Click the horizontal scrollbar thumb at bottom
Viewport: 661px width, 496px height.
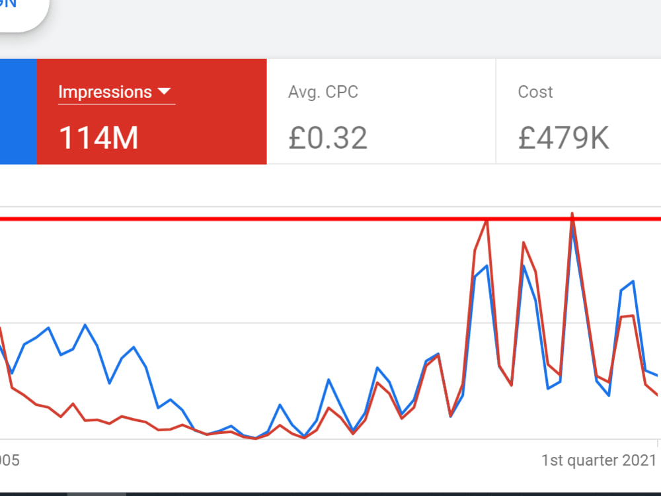pyautogui.click(x=97, y=494)
